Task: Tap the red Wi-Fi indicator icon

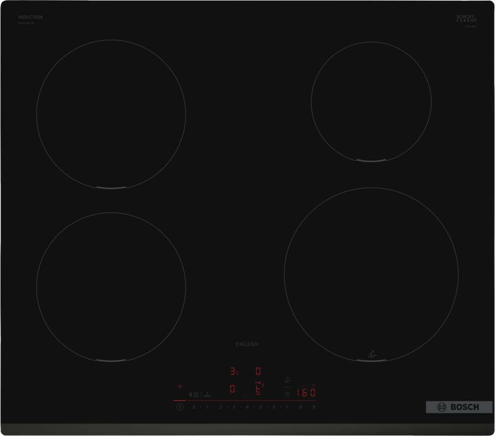Action: click(179, 387)
